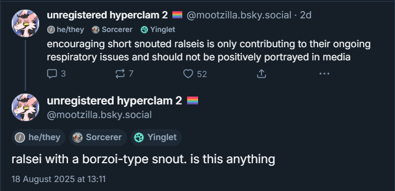Click the 2d timestamp link

pyautogui.click(x=305, y=15)
